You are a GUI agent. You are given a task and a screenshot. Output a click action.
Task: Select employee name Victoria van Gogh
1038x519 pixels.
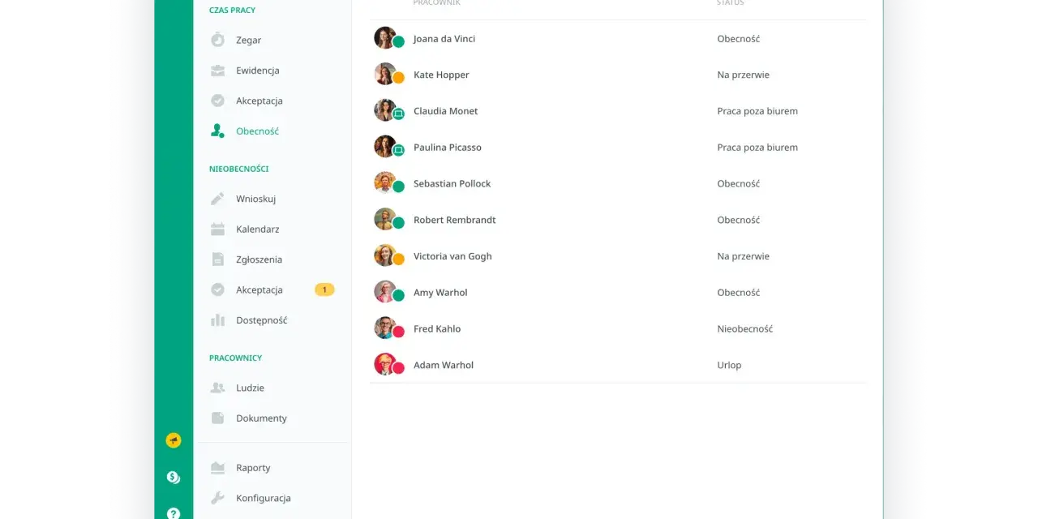(x=453, y=256)
